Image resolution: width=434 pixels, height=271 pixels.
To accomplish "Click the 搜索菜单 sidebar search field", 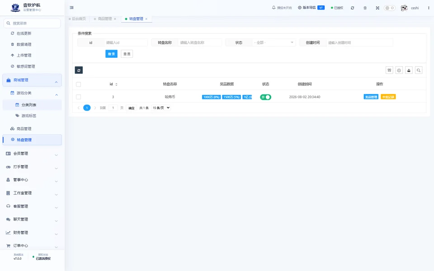I will [32, 23].
